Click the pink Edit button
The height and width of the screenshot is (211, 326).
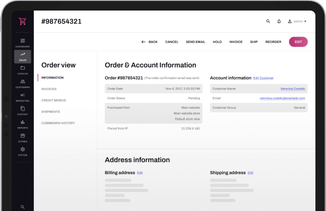298,42
